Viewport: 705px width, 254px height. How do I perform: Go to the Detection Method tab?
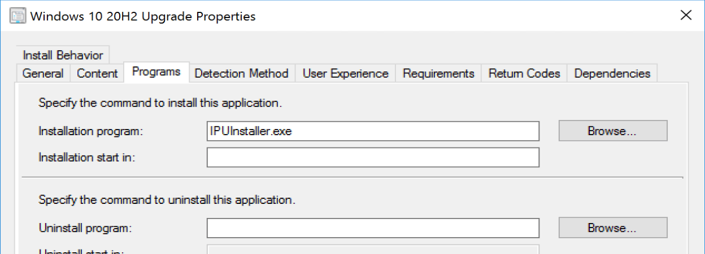tap(241, 73)
